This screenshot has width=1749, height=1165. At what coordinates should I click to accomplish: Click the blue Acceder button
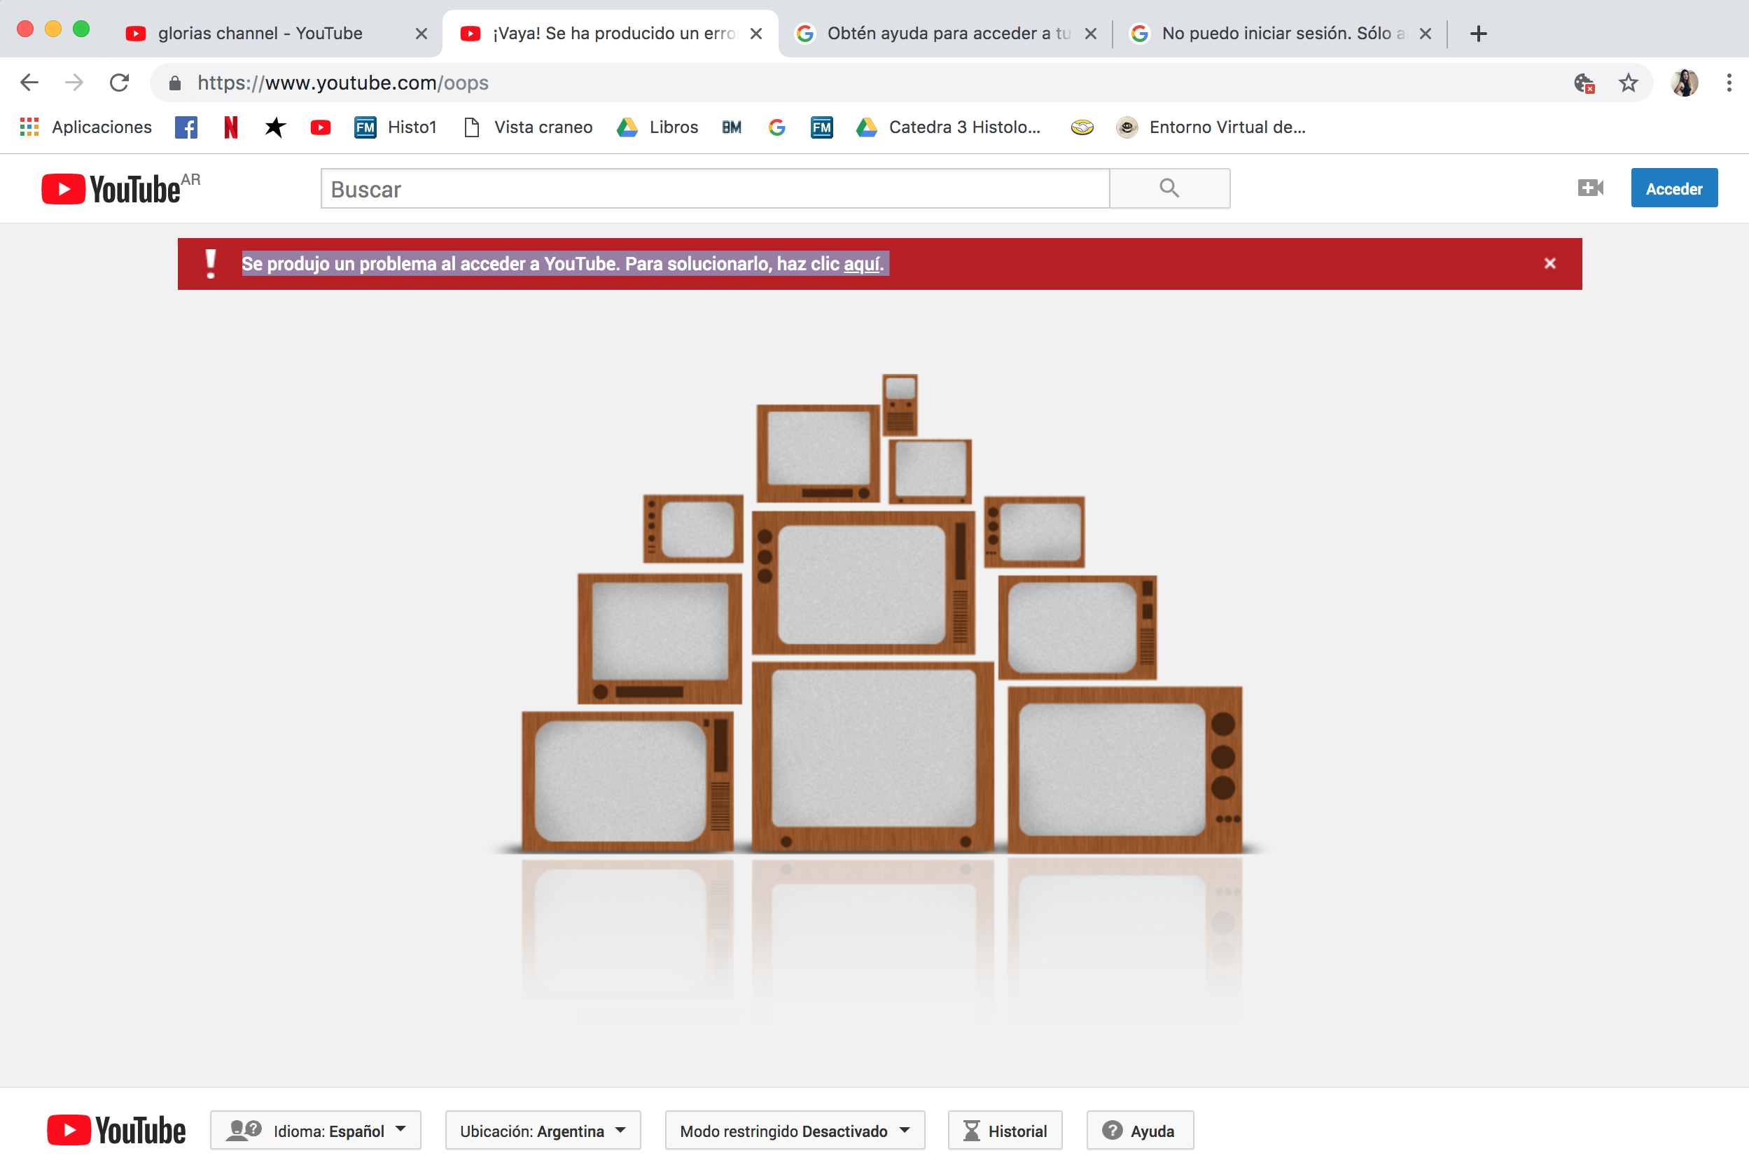point(1674,188)
